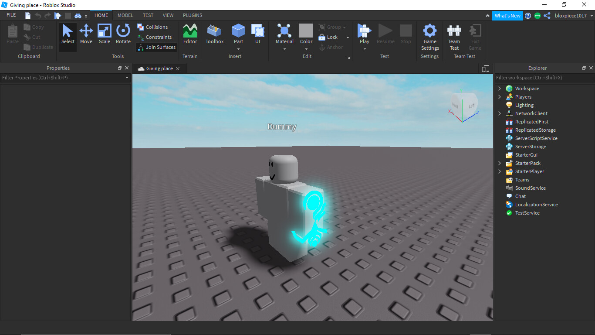595x335 pixels.
Task: Open the help question mark icon
Action: [528, 16]
